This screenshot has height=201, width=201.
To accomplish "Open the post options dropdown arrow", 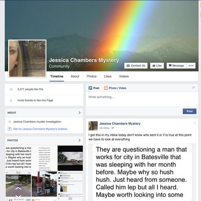I will 194,123.
